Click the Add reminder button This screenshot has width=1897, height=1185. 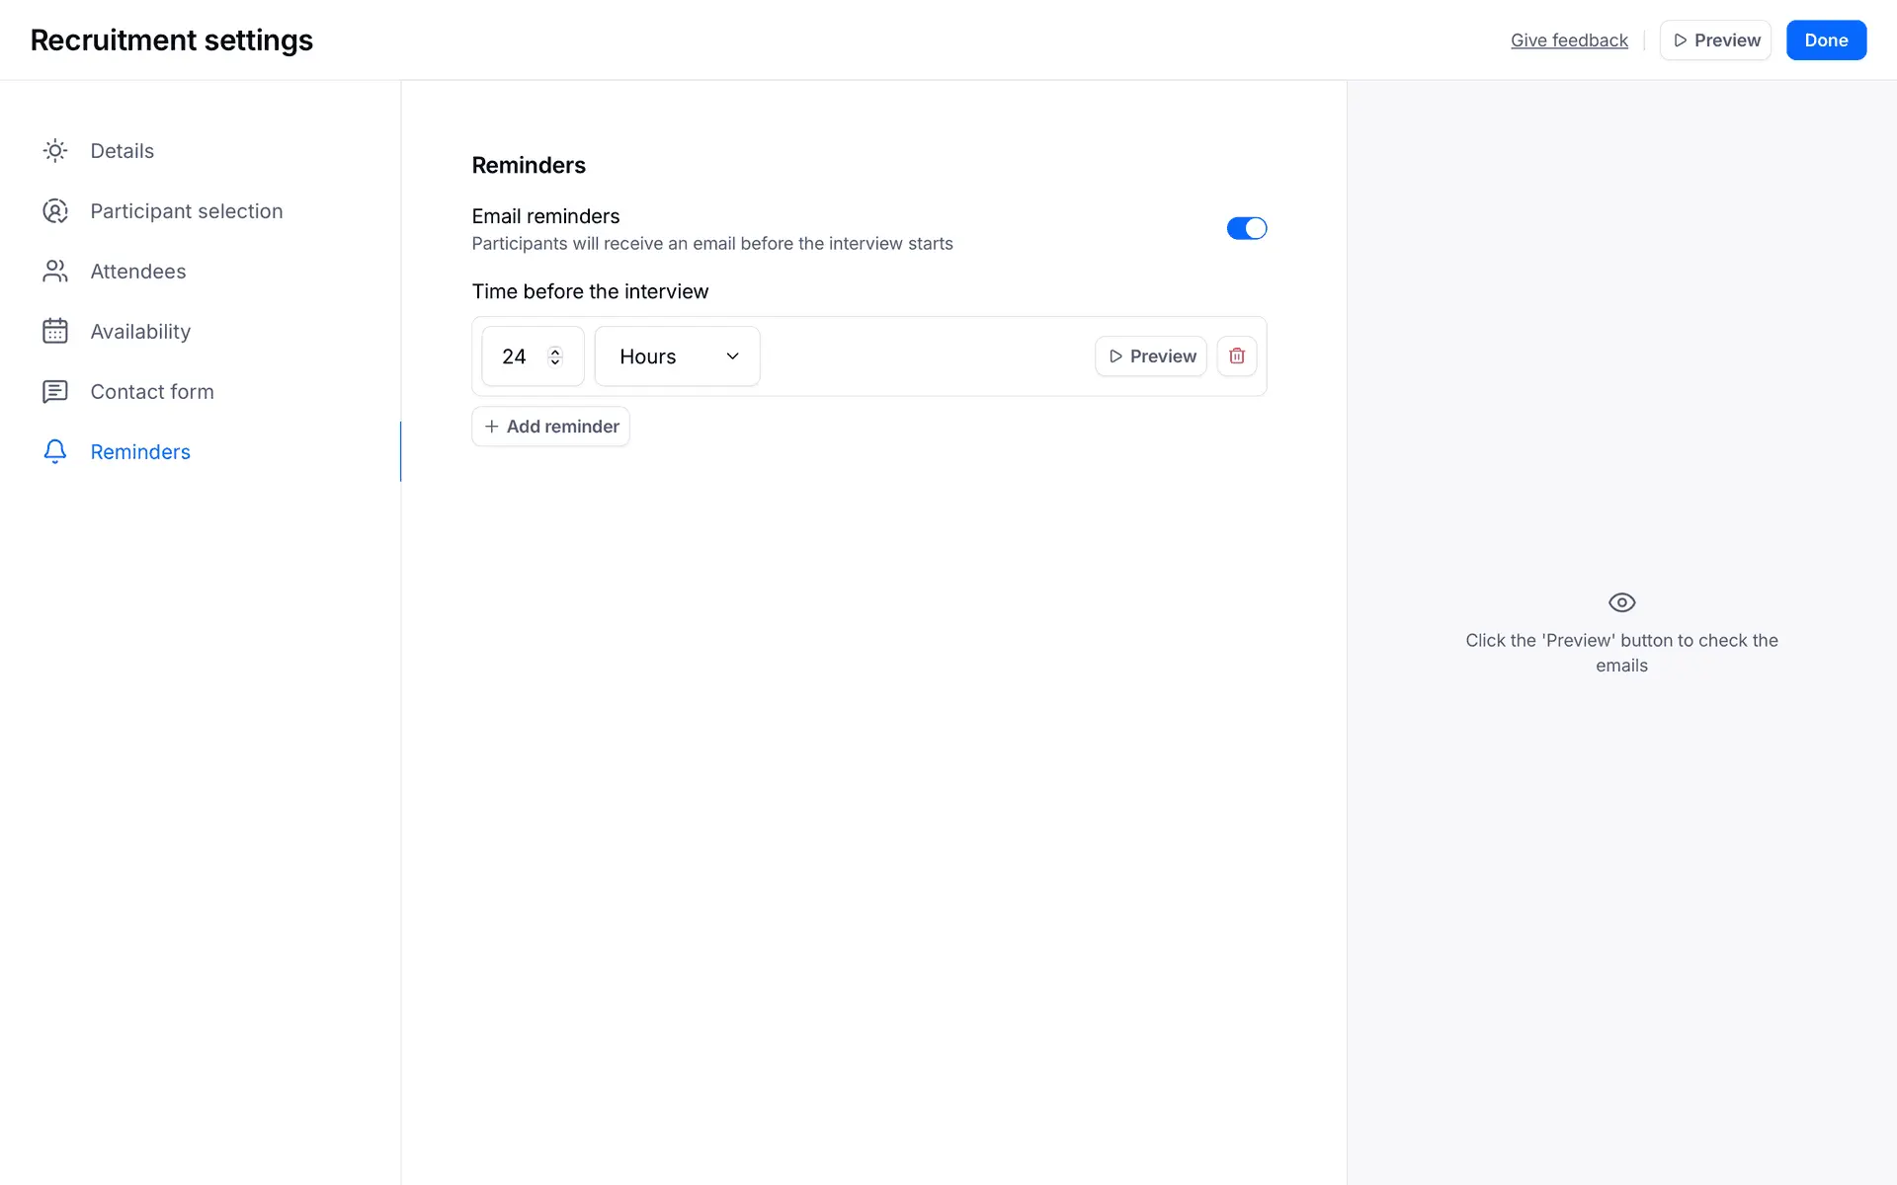click(x=550, y=427)
